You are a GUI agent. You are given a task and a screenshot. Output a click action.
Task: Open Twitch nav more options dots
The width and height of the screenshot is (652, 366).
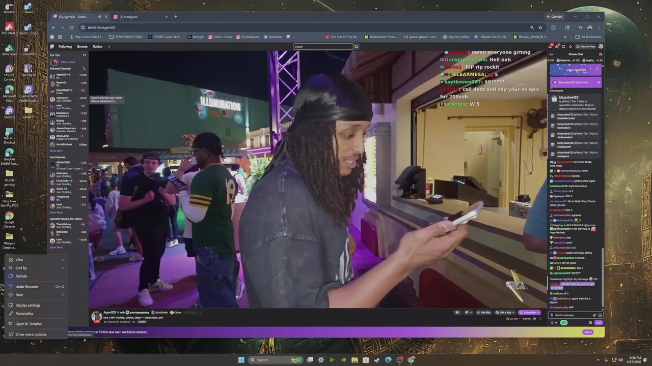(108, 46)
